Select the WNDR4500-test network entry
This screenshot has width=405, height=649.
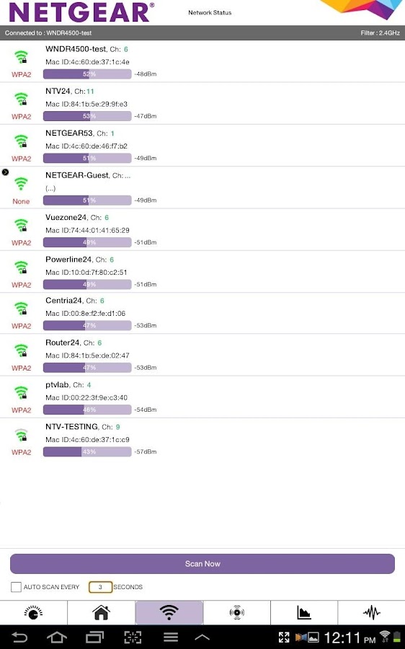[x=202, y=61]
